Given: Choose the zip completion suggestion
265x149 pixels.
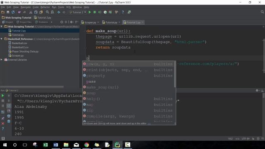Looking at the screenshot, I should (128, 111).
